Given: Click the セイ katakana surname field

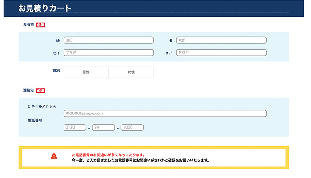Looking at the screenshot, I should tap(109, 53).
